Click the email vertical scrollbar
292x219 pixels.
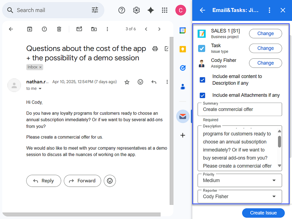pos(171,121)
